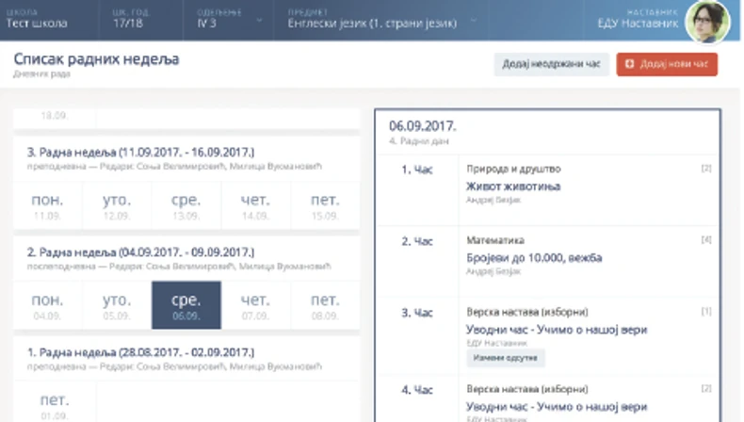Open Friday 08.09. day cell
Screen dimensions: 744x422
pyautogui.click(x=325, y=305)
